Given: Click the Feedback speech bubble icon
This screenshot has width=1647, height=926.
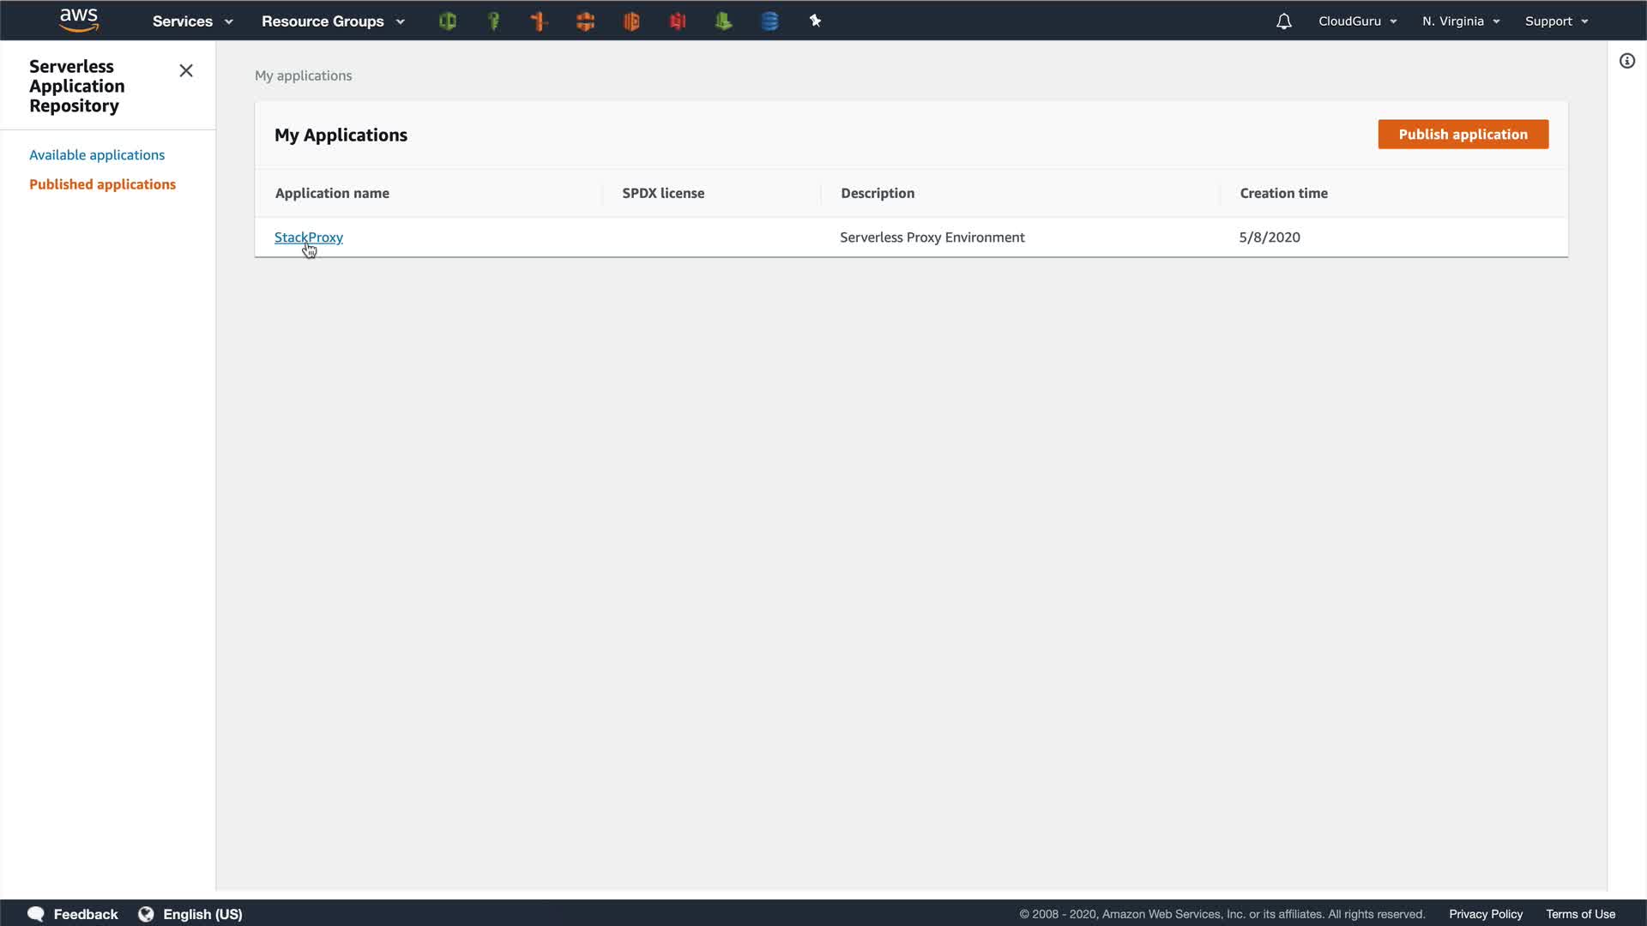Looking at the screenshot, I should pyautogui.click(x=36, y=914).
